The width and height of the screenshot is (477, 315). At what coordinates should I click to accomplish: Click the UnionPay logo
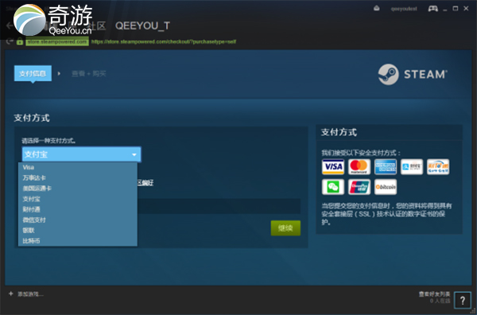pos(359,187)
